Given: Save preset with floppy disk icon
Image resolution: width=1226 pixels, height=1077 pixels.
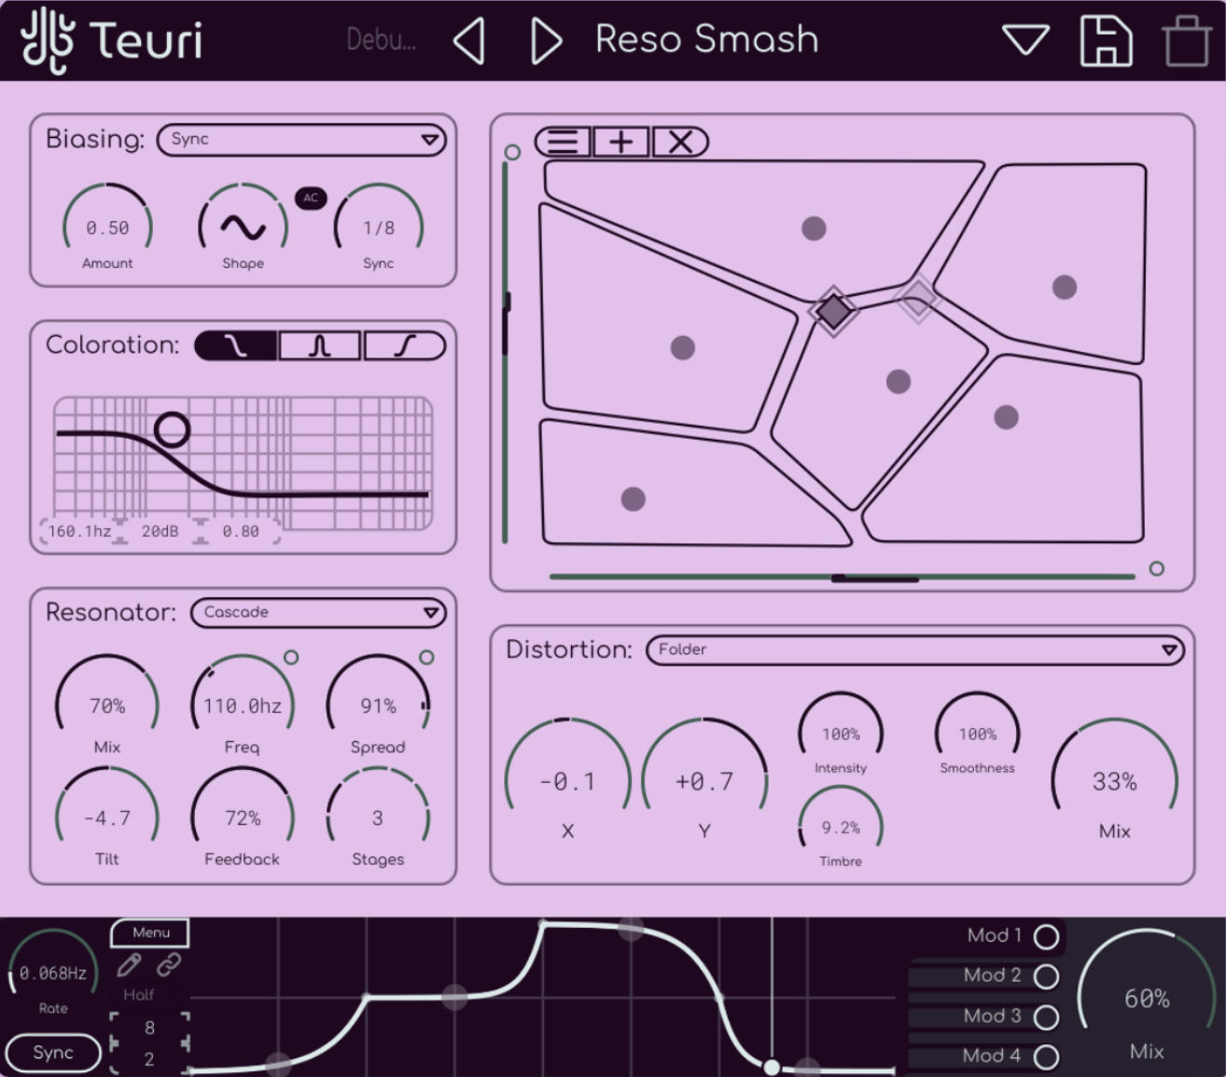Looking at the screenshot, I should tap(1106, 40).
